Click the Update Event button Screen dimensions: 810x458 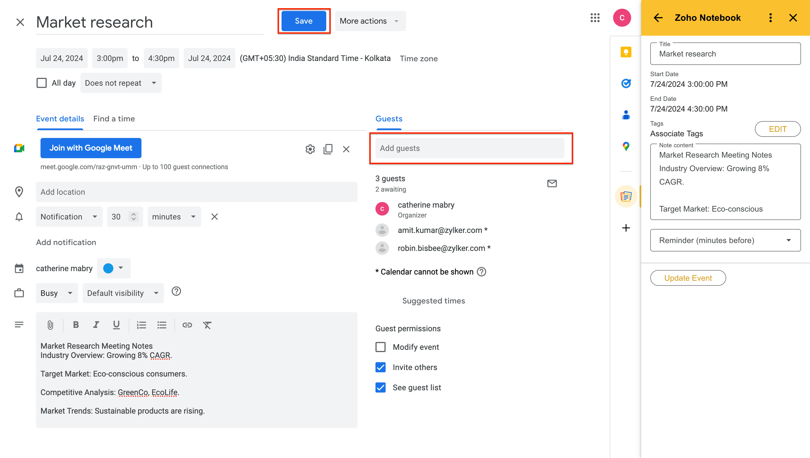click(x=688, y=278)
